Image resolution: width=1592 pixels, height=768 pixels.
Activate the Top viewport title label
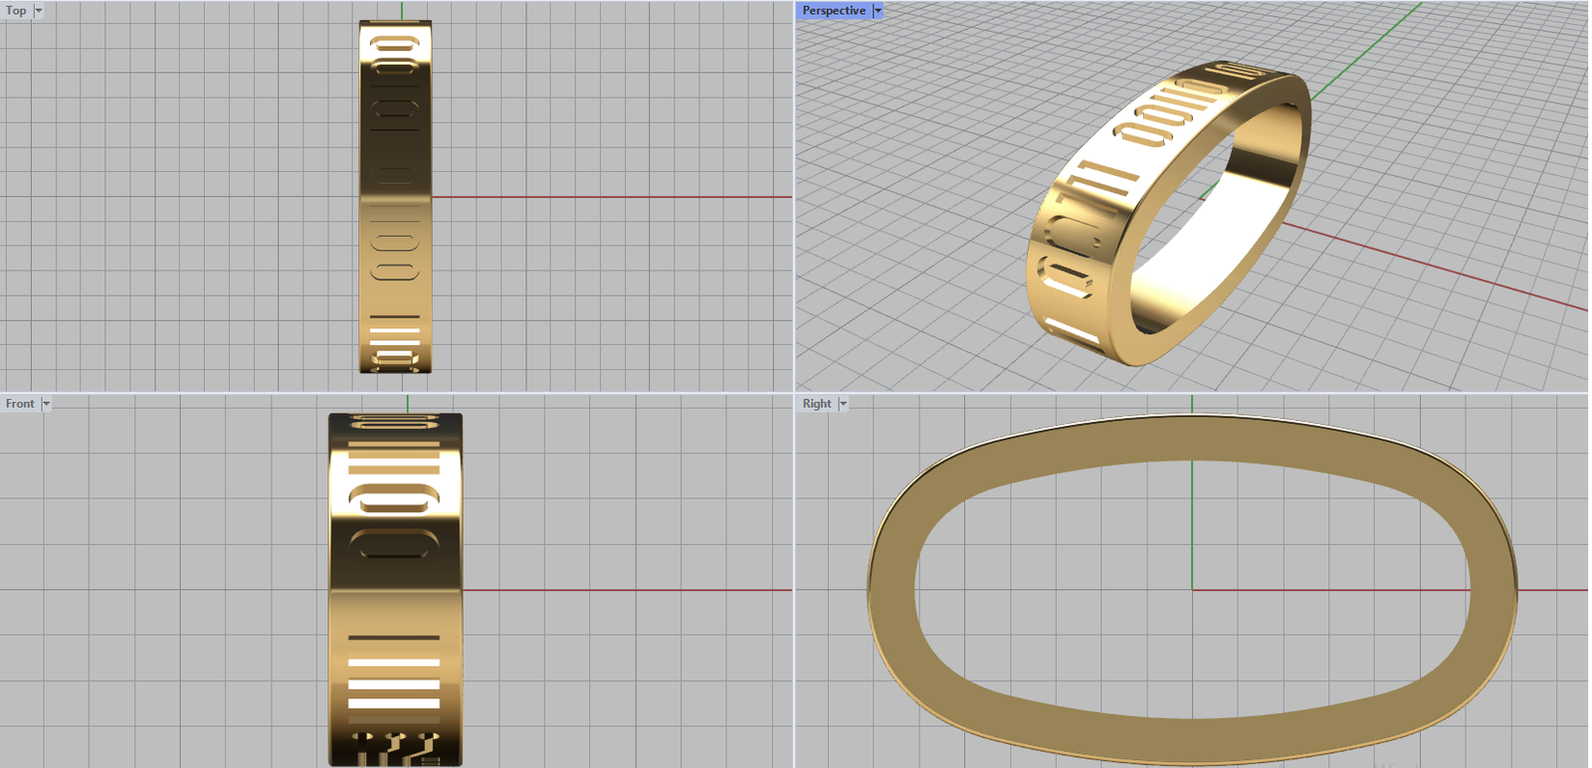coord(16,11)
